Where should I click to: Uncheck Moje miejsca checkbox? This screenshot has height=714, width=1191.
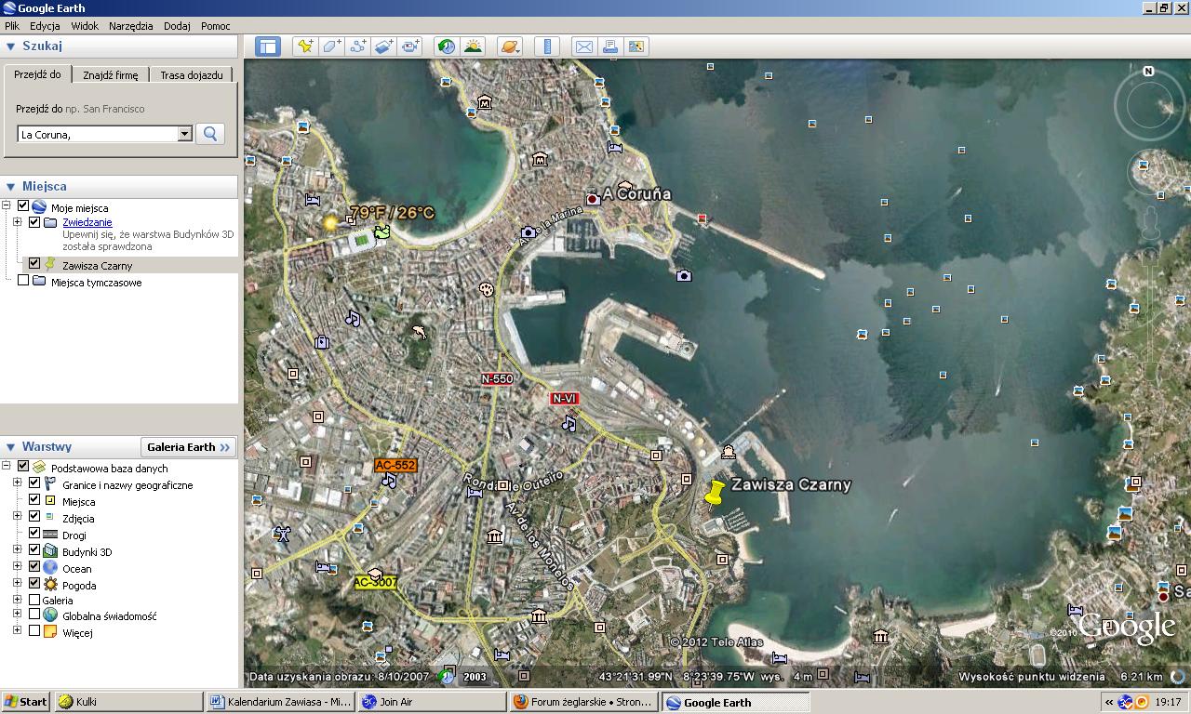click(x=23, y=206)
